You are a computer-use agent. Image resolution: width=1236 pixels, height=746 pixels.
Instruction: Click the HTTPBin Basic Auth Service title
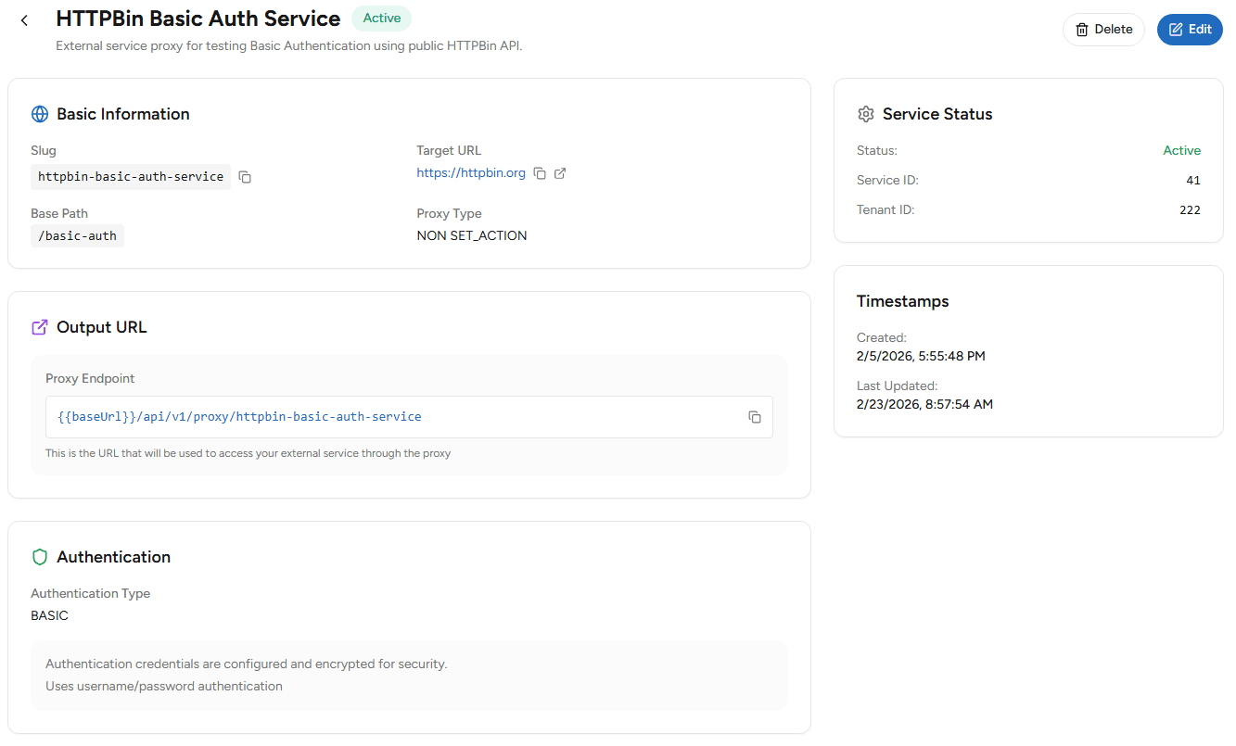(198, 19)
